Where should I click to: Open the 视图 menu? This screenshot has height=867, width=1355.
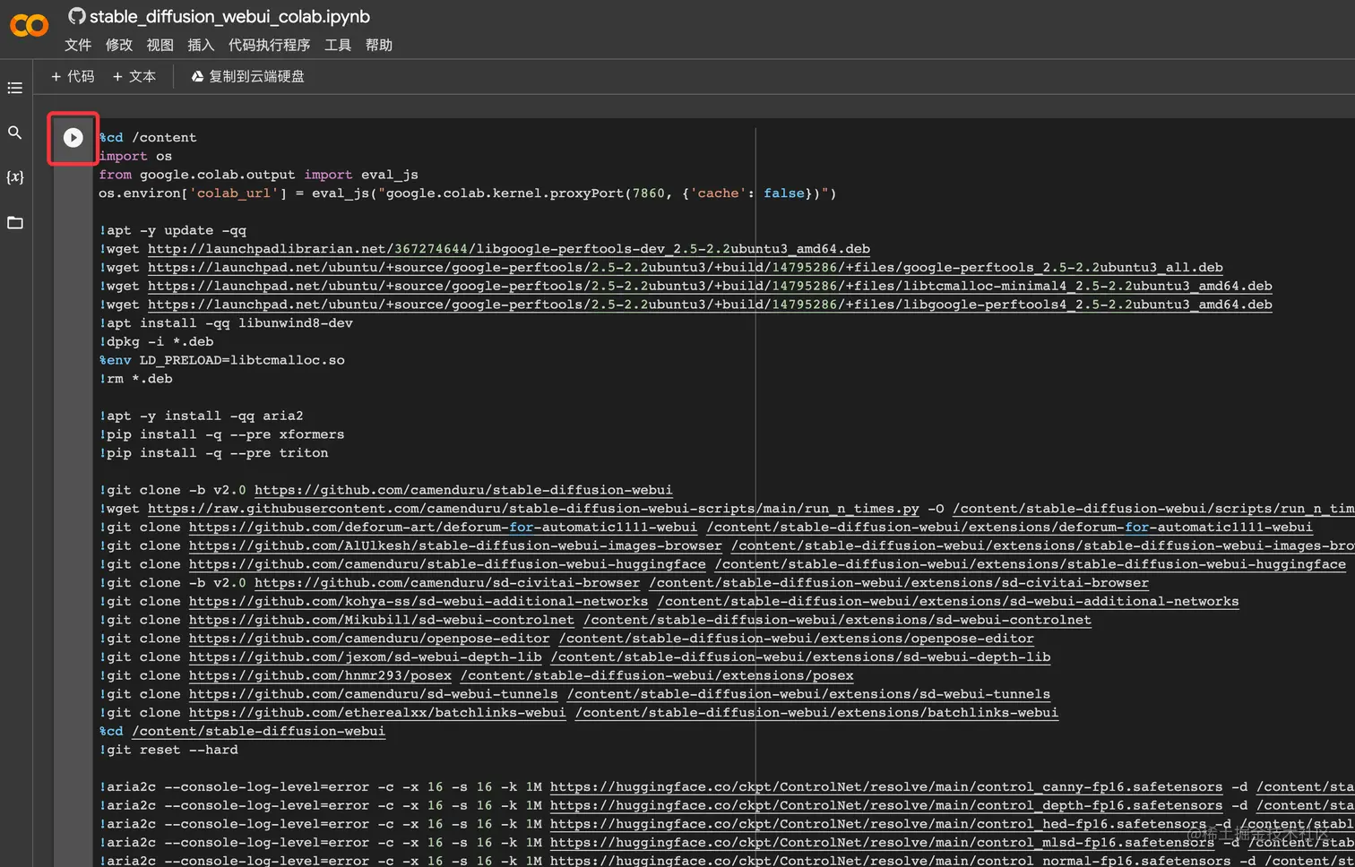(x=160, y=45)
